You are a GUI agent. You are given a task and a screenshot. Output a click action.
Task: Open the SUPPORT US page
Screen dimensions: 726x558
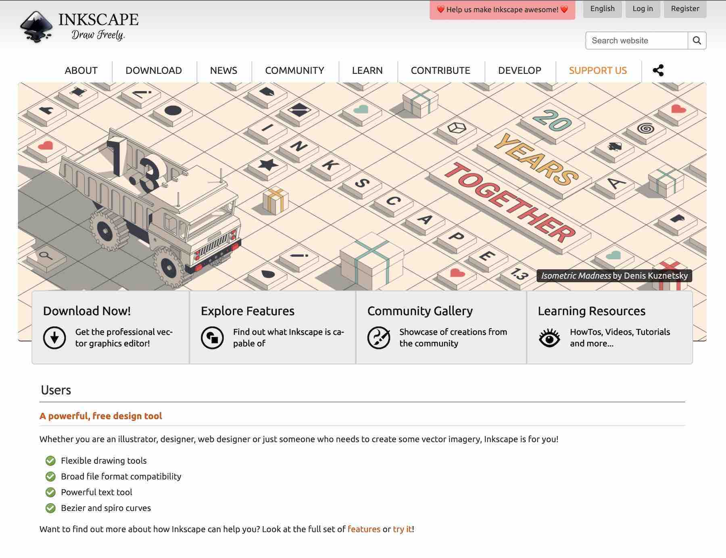coord(598,70)
